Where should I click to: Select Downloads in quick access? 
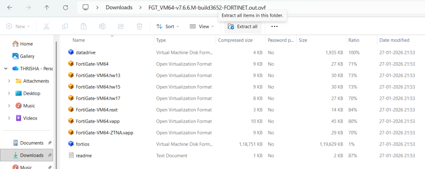coord(32,155)
